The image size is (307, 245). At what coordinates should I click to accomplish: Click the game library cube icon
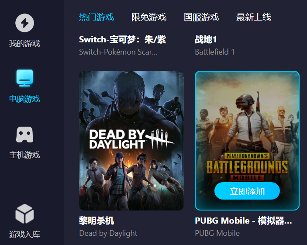[x=24, y=214]
